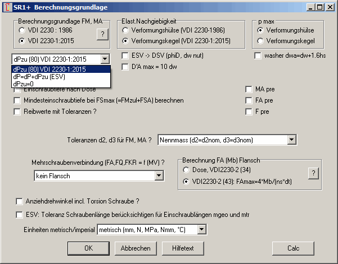The image size is (338, 264).
Task: Click the Calc button
Action: (x=292, y=248)
